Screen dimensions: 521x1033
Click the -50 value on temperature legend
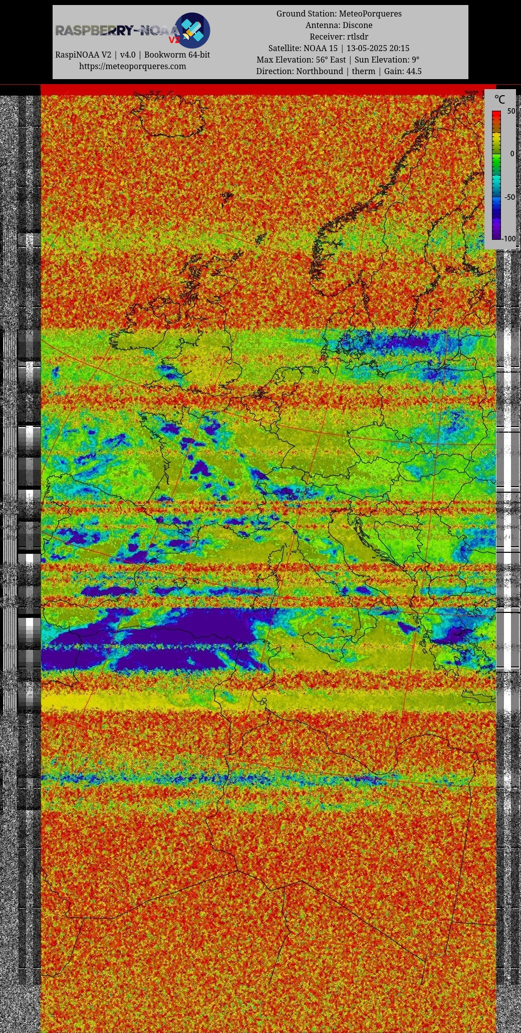[x=509, y=197]
